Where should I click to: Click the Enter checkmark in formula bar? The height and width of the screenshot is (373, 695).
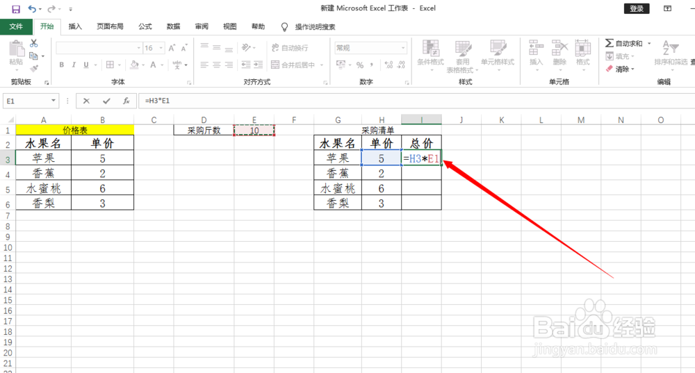pyautogui.click(x=106, y=101)
